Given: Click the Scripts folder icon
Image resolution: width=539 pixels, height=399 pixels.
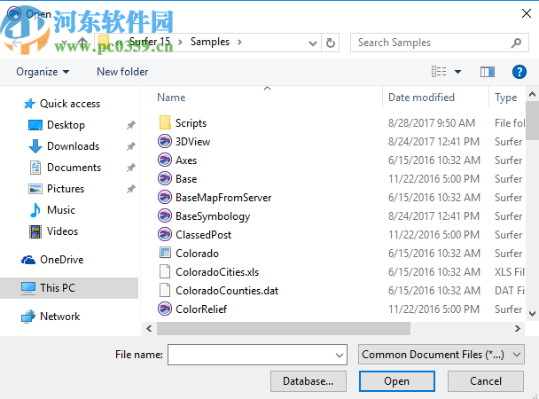Looking at the screenshot, I should pos(165,122).
